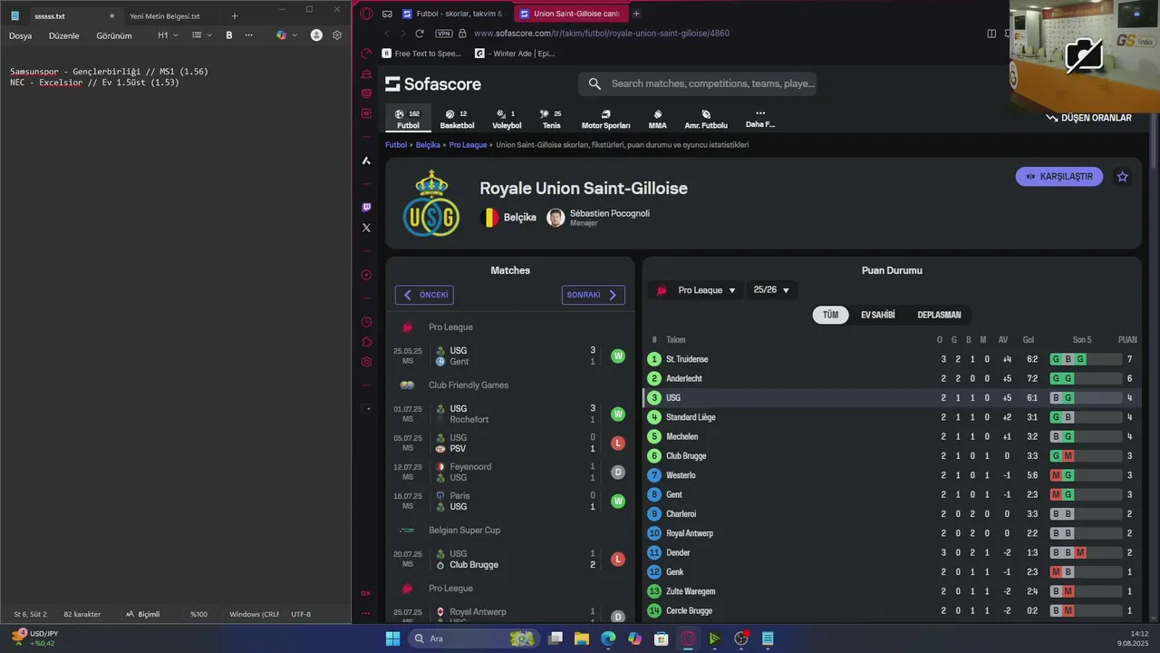Image resolution: width=1160 pixels, height=653 pixels.
Task: Select the TÜM standings filter
Action: [830, 315]
